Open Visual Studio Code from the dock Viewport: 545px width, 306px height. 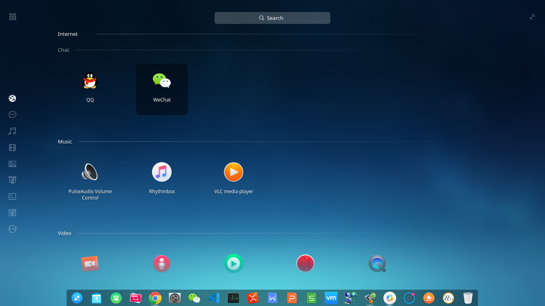tap(214, 298)
